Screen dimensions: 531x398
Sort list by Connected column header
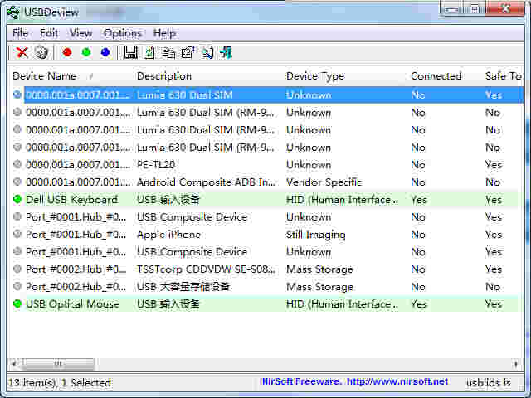pyautogui.click(x=436, y=76)
